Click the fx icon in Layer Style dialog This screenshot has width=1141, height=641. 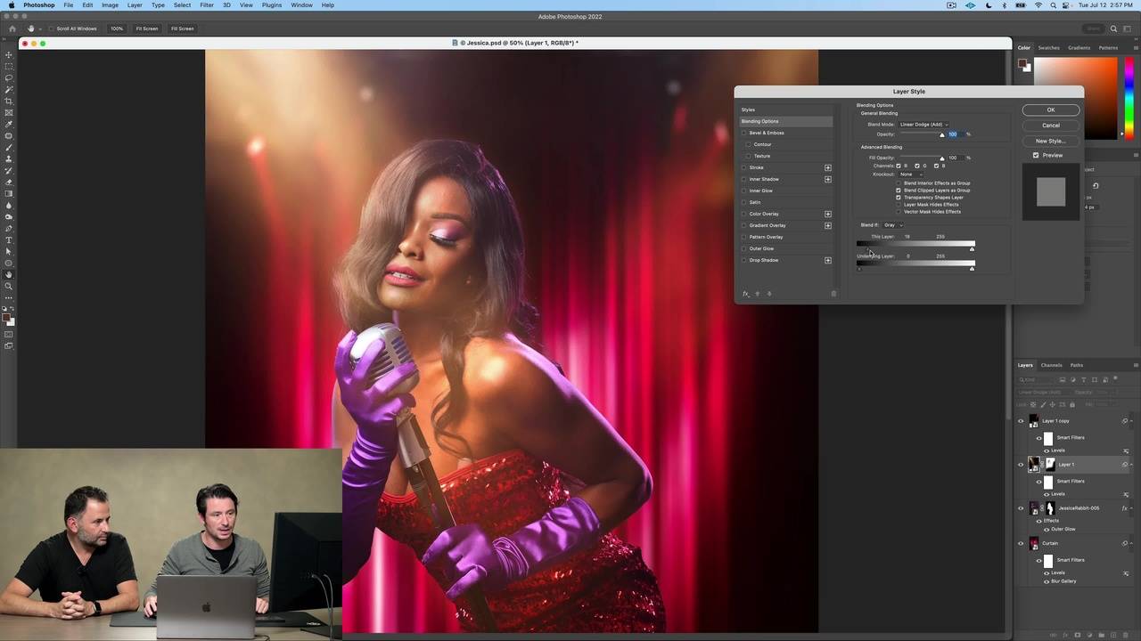click(746, 294)
